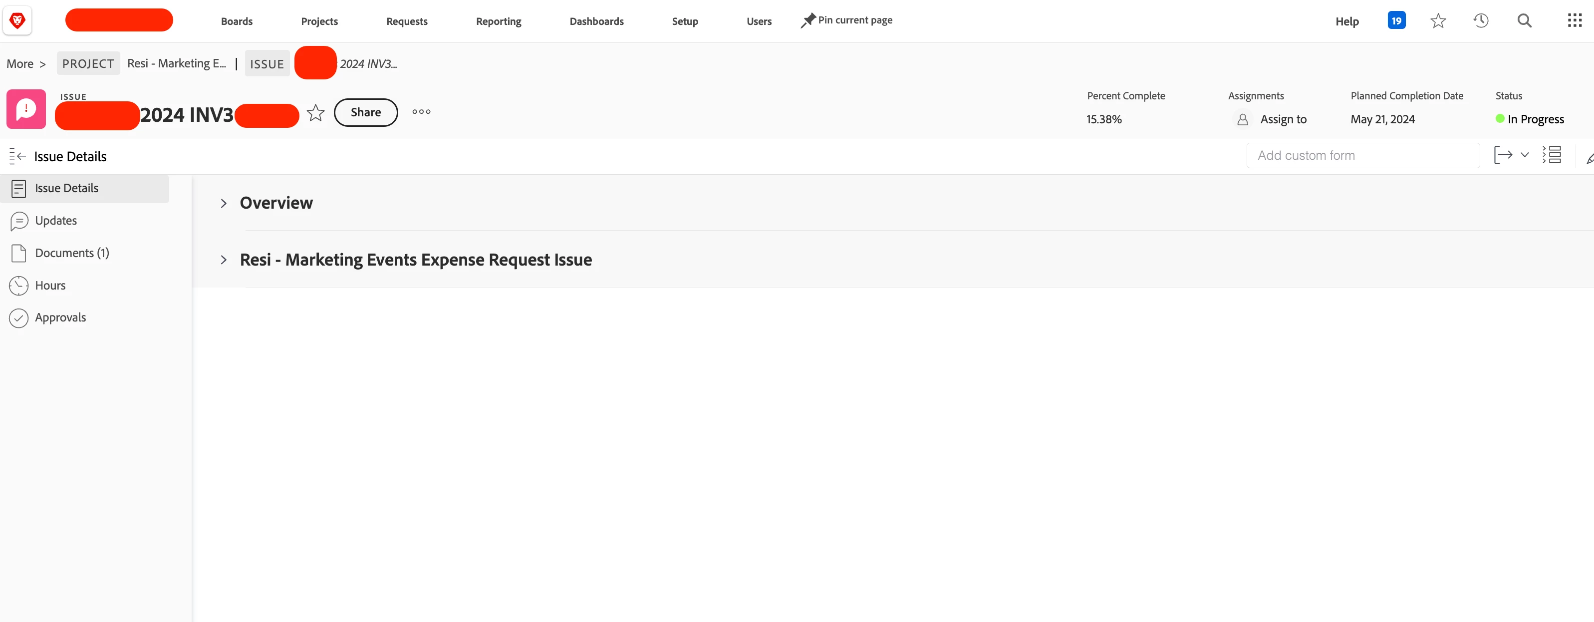This screenshot has width=1594, height=622.
Task: Click the Share button
Action: [x=366, y=113]
